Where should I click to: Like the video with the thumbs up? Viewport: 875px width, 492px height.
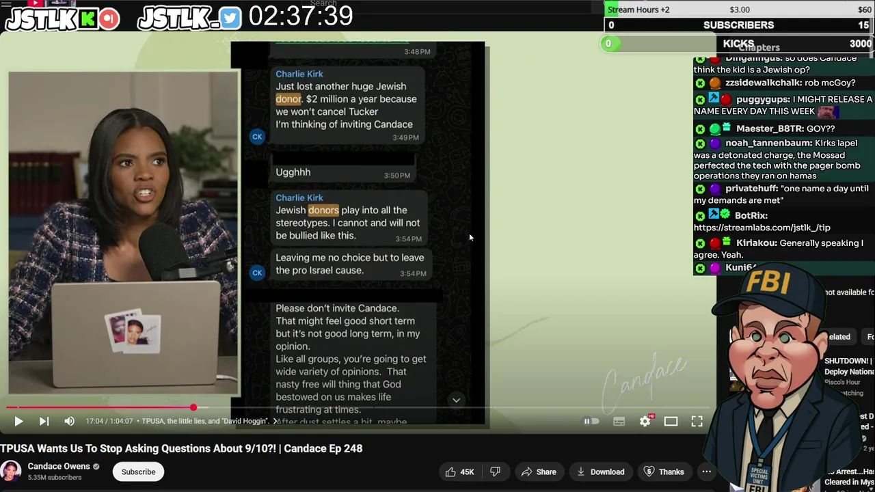[x=459, y=471]
